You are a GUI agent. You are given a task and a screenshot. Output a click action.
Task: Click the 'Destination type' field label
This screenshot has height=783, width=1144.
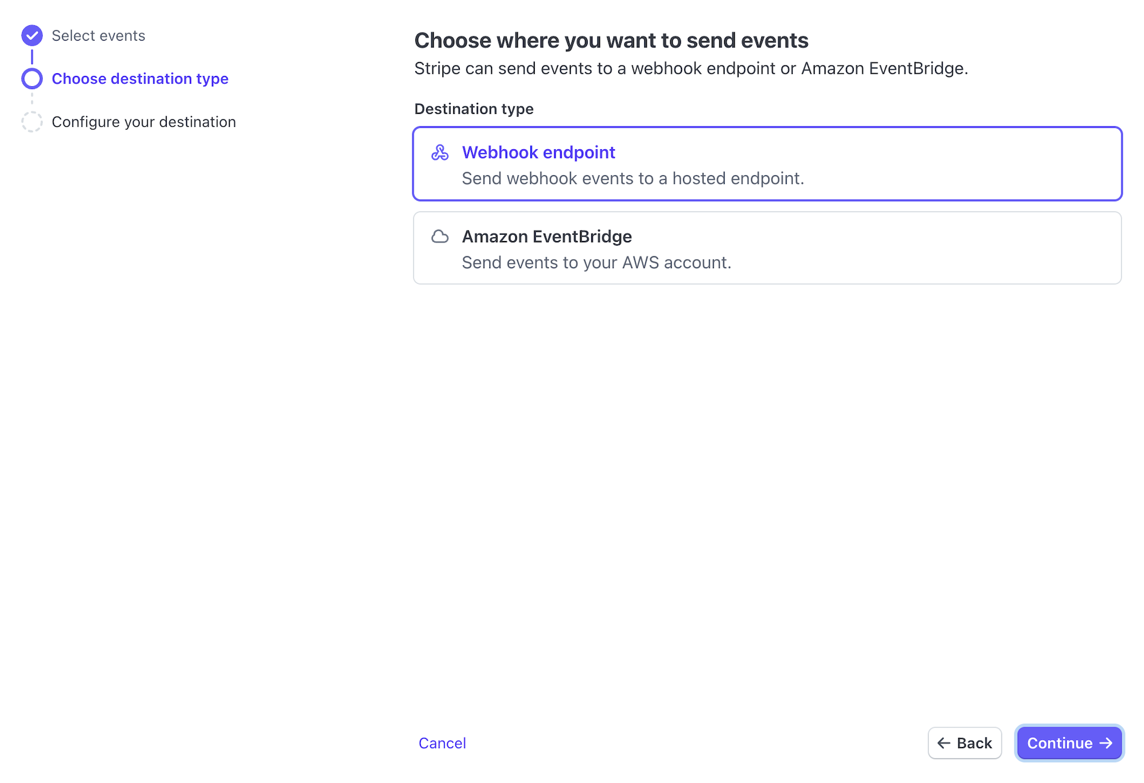(473, 109)
